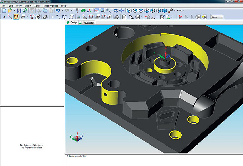The width and height of the screenshot is (243, 166).
Task: Click the constructed plane icon
Action: coord(72,17)
